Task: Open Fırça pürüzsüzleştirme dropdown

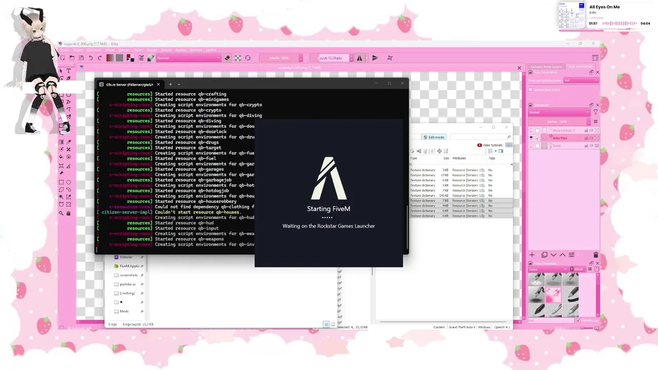Action: coord(581,80)
